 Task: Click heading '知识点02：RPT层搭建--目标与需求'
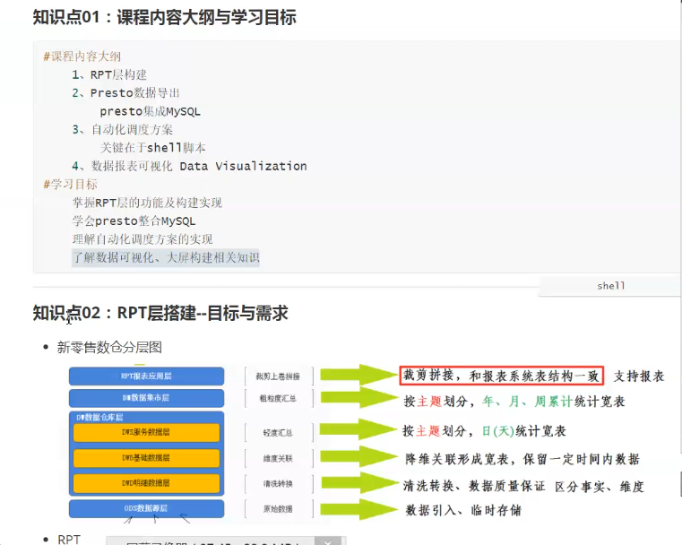(160, 313)
